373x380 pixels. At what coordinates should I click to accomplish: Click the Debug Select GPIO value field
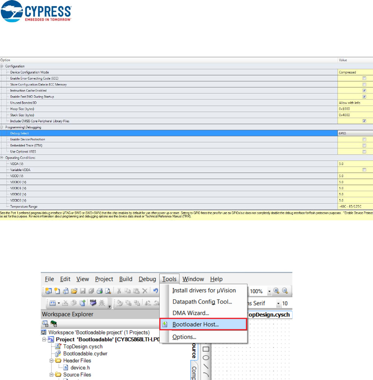point(355,133)
